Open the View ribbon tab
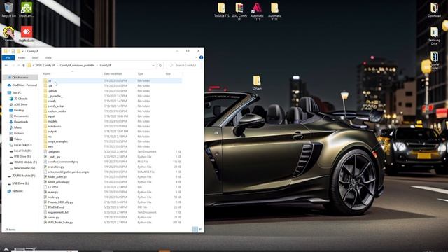Viewport: 448px width, 252px height. pos(48,57)
